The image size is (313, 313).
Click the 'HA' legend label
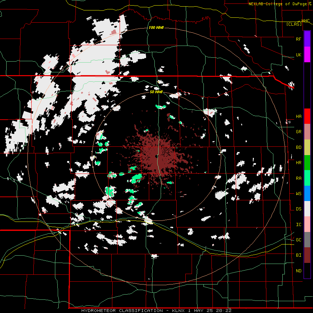(298, 117)
